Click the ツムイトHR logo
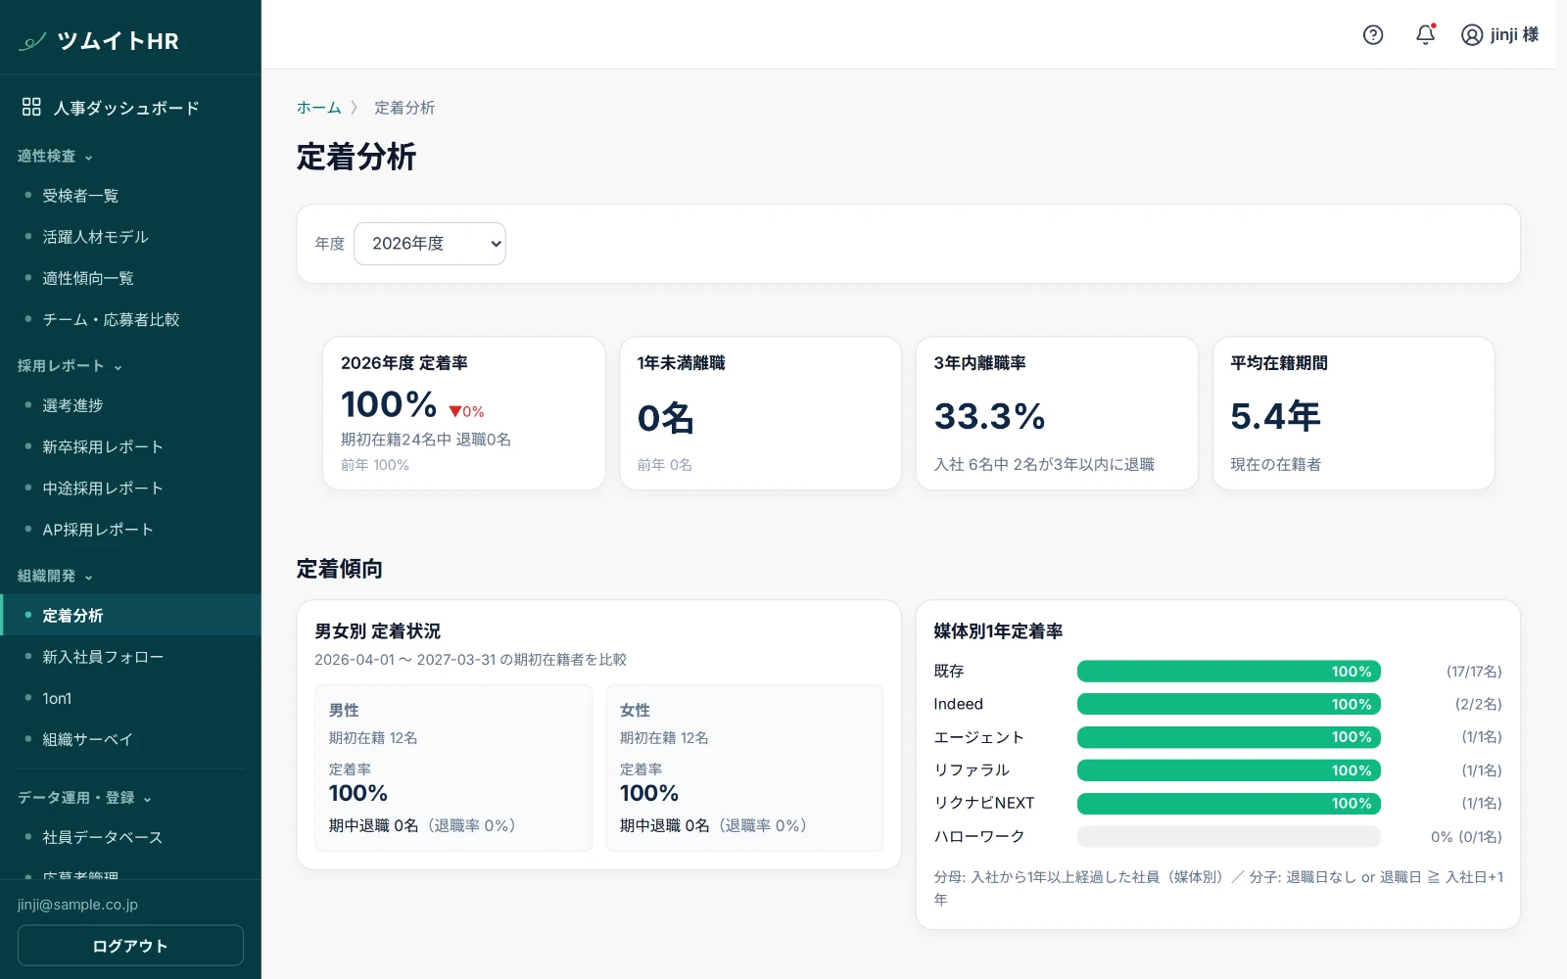This screenshot has height=979, width=1567. point(99,41)
